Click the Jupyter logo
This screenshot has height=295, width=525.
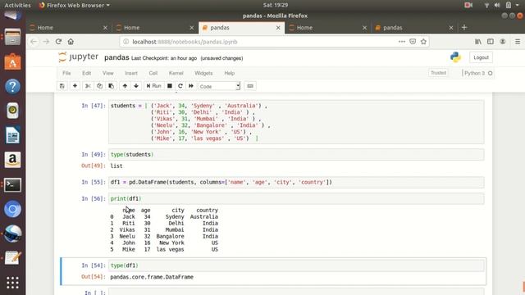79,57
